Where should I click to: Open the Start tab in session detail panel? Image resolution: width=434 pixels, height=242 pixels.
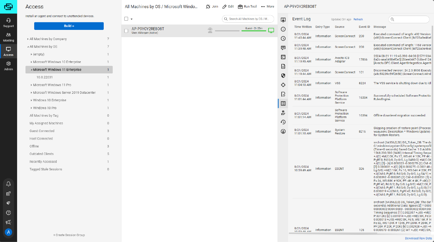point(283,20)
